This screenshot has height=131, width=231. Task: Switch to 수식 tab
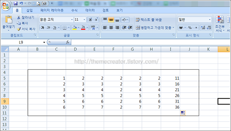[x=74, y=10]
